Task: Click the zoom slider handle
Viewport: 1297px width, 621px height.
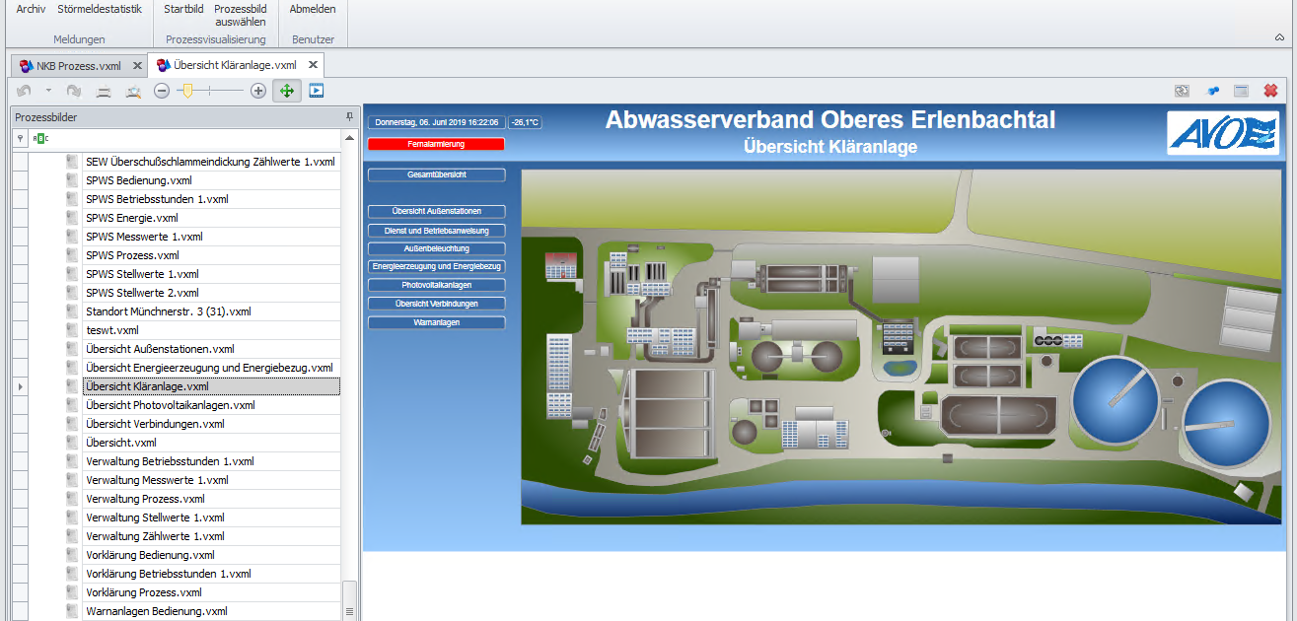Action: (x=186, y=91)
